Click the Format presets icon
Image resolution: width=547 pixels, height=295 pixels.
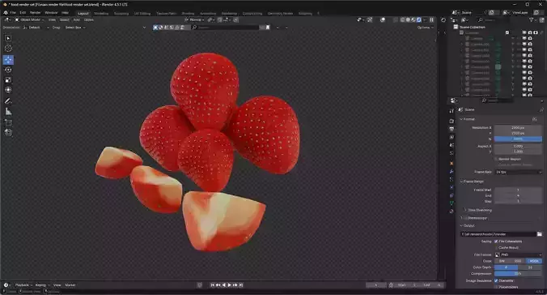(x=534, y=119)
